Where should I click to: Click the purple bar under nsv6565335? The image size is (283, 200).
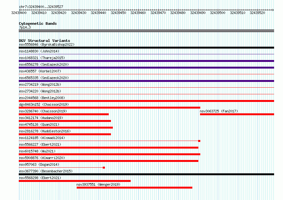click(146, 81)
